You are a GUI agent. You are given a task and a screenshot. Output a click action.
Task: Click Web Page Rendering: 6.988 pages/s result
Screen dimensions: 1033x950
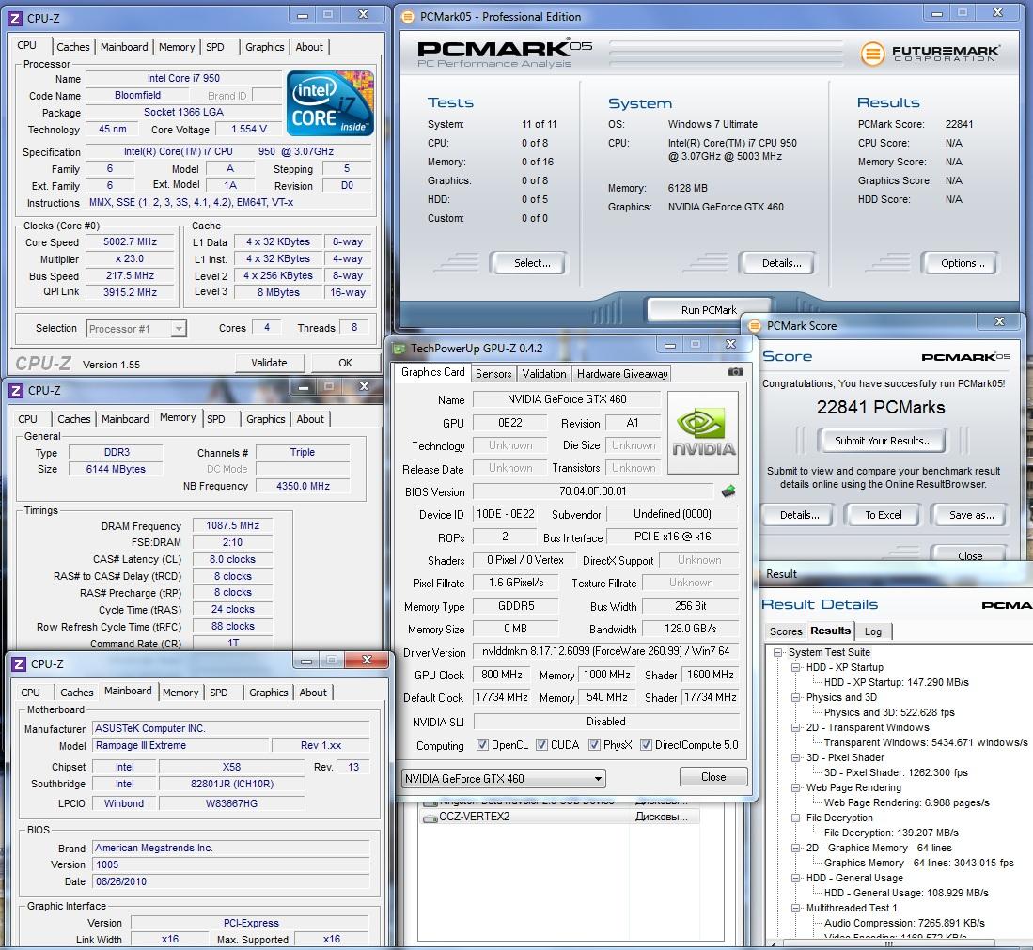click(x=906, y=802)
